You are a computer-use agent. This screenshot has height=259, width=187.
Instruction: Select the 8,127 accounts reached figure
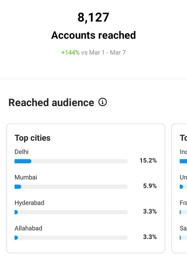[93, 17]
